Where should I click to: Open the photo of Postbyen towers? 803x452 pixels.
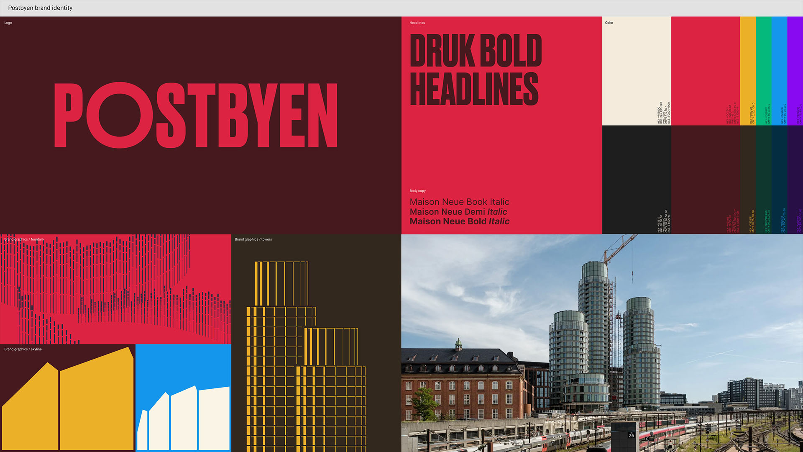[602, 343]
